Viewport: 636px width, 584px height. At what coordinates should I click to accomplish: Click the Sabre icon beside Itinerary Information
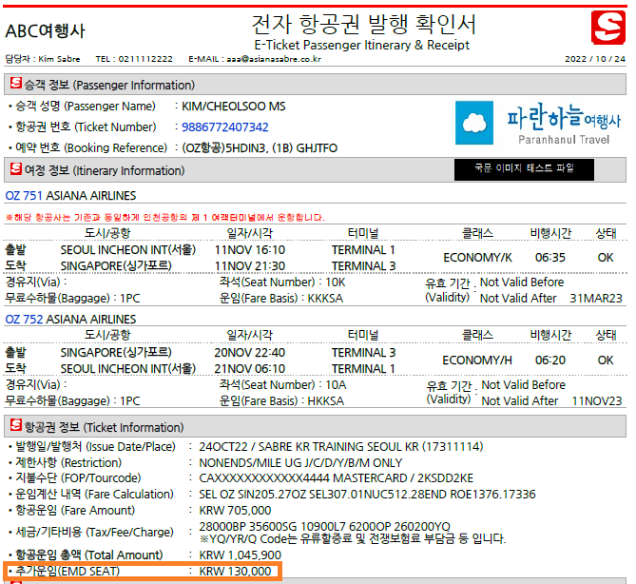(16, 168)
